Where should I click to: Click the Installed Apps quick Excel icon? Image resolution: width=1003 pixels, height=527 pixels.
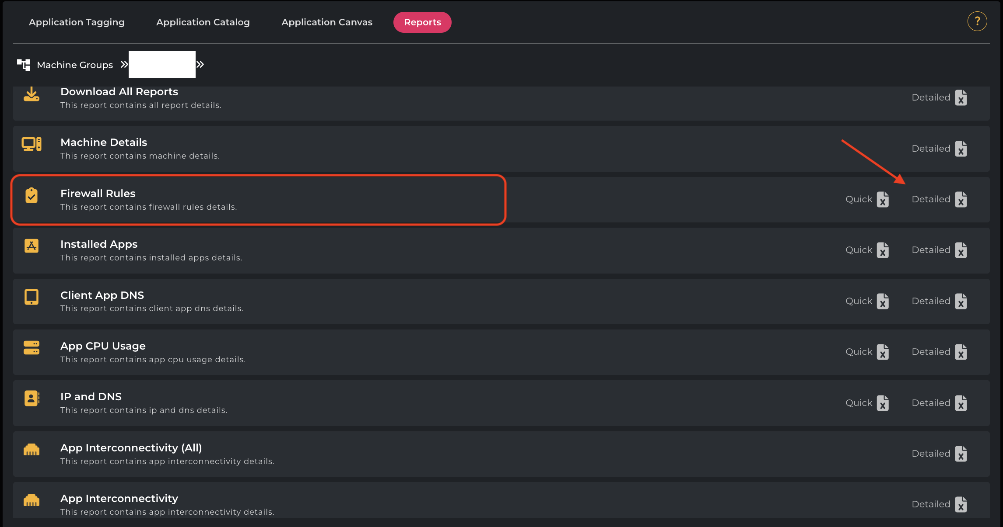[883, 250]
